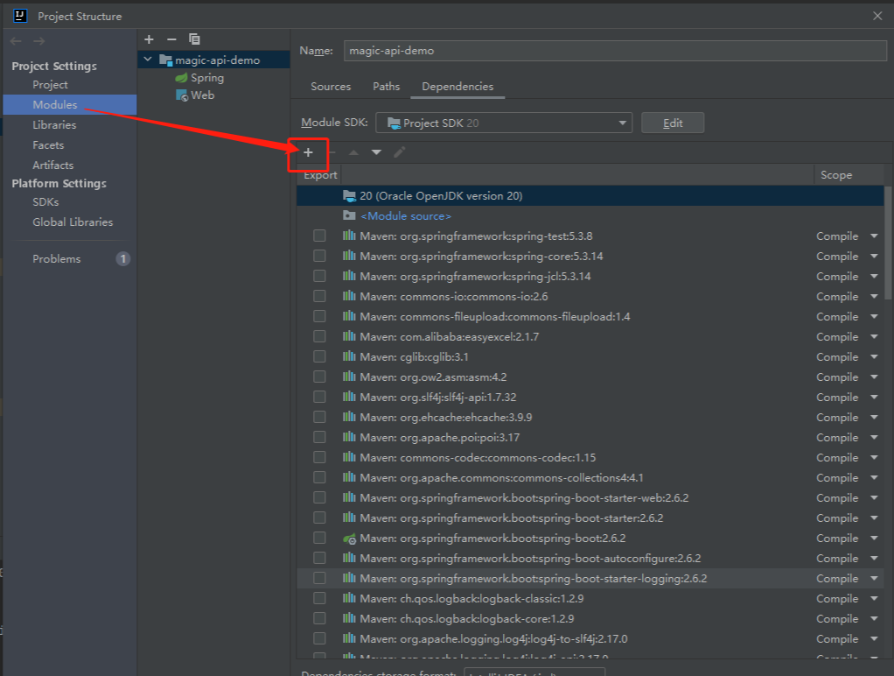894x676 pixels.
Task: Click the IntelliJ IDEA logo icon
Action: pos(20,16)
